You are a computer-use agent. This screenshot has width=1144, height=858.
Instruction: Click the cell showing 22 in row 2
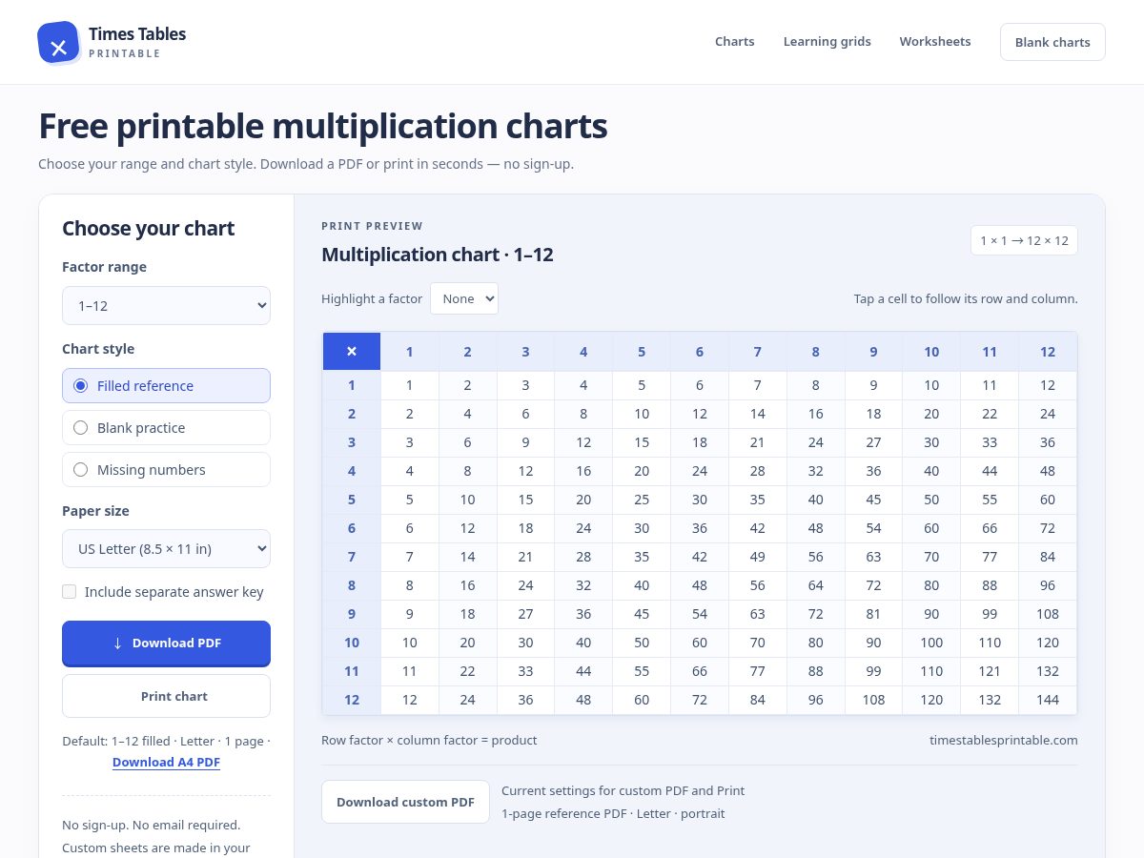tap(990, 414)
